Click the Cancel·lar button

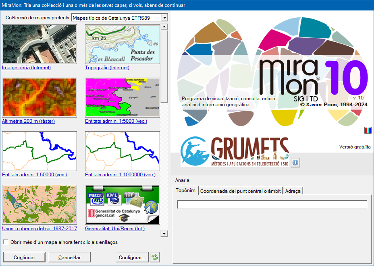pyautogui.click(x=69, y=258)
